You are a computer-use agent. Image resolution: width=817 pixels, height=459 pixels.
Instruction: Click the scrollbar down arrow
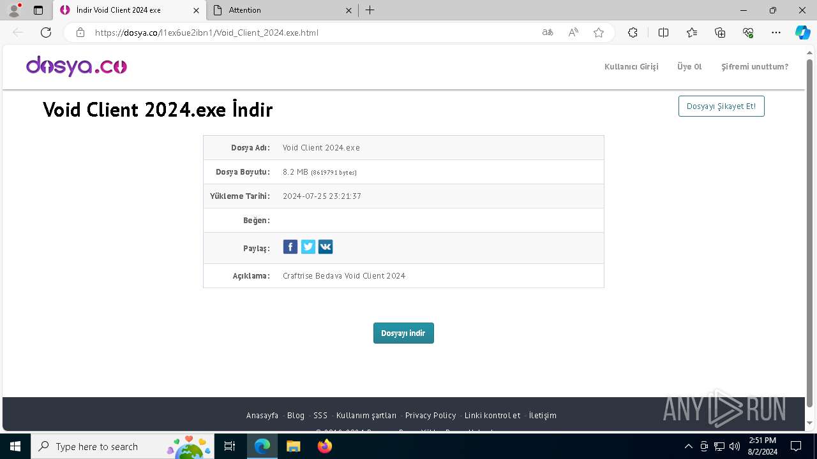[810, 423]
